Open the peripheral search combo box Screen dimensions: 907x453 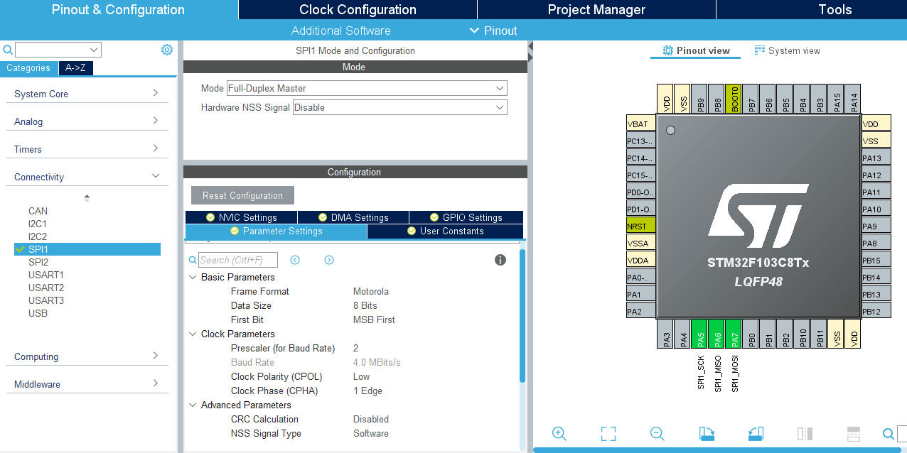58,50
